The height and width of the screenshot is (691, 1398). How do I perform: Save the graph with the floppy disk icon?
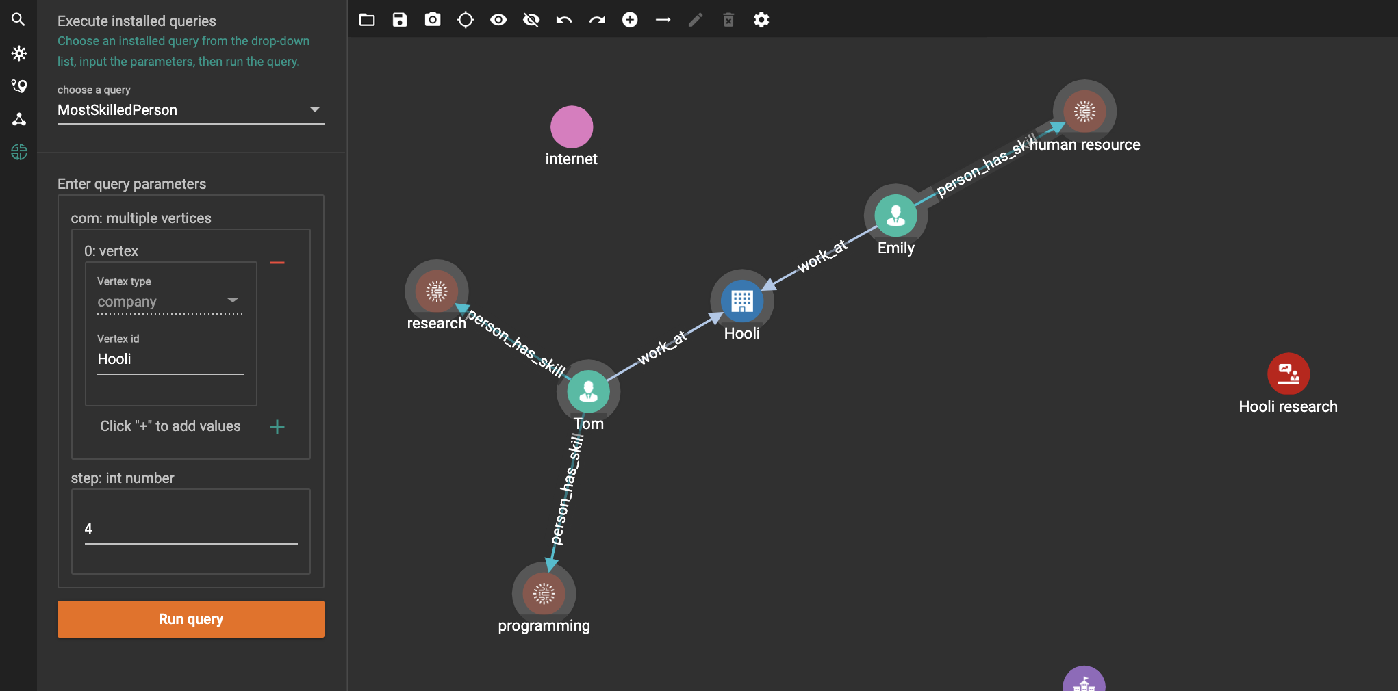click(x=400, y=20)
